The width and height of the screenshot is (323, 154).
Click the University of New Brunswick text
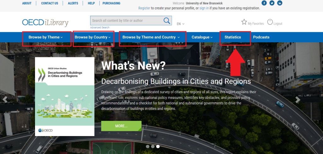(x=204, y=3)
